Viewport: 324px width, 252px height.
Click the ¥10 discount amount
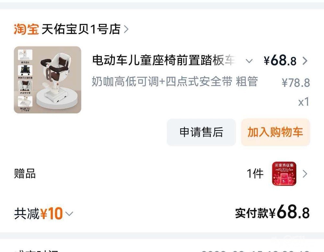point(52,213)
